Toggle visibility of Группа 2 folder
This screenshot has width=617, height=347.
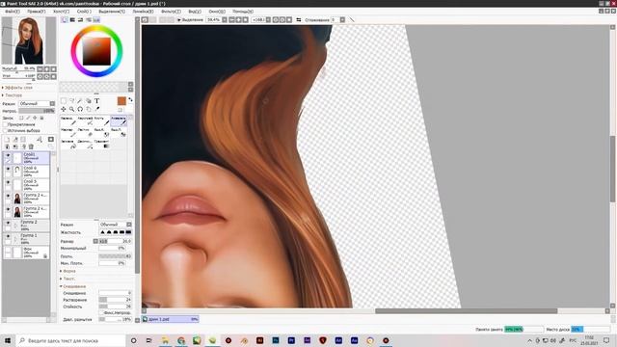(8, 223)
